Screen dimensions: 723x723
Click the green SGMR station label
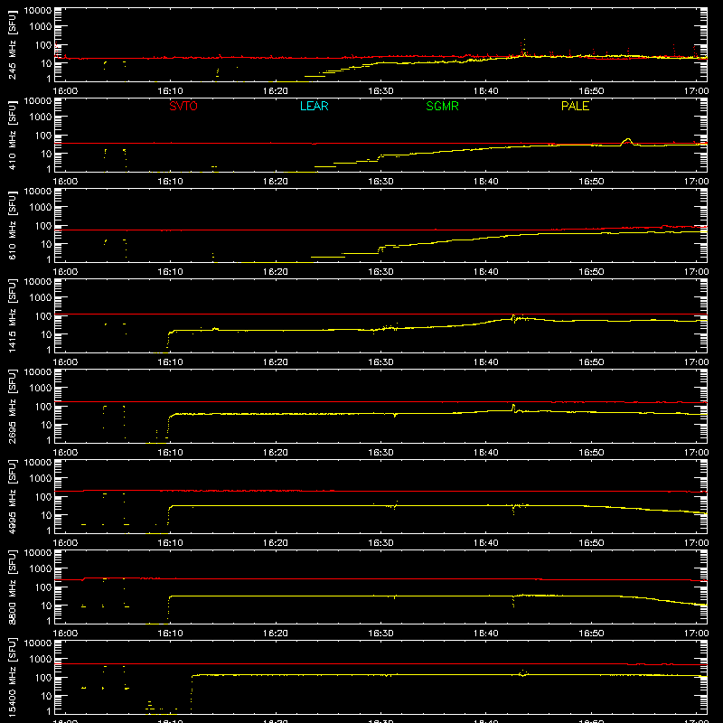pyautogui.click(x=442, y=106)
